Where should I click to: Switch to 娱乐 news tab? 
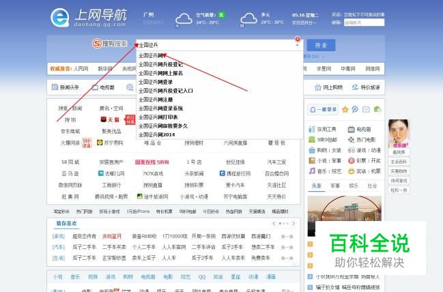click(354, 186)
